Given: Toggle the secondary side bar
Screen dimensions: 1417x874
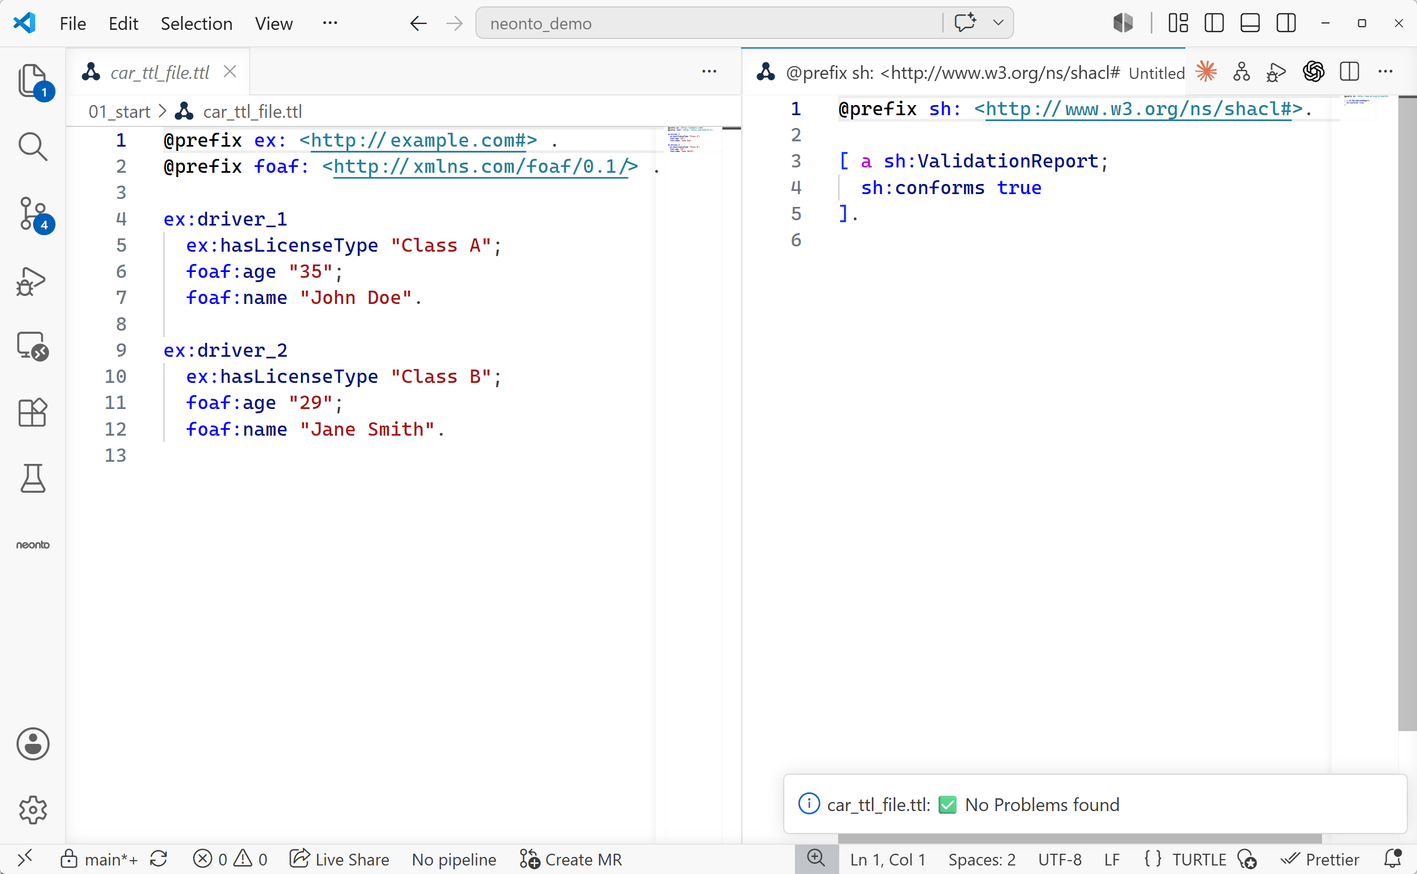Looking at the screenshot, I should click(1286, 23).
